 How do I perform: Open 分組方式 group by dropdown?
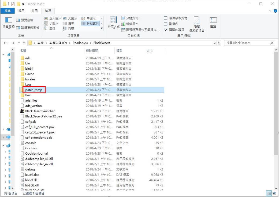131,18
